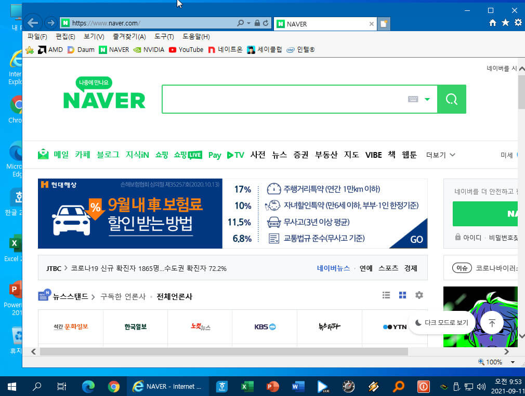
Task: Select the 구독한 언론사 filter
Action: [x=123, y=296]
